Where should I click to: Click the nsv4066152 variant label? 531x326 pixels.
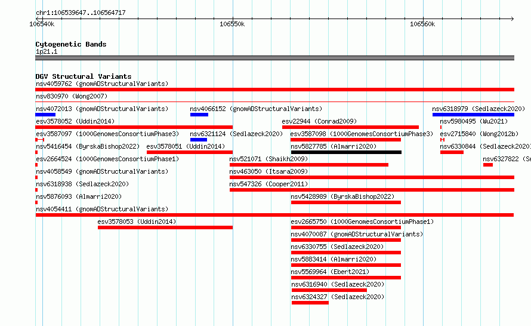[256, 109]
